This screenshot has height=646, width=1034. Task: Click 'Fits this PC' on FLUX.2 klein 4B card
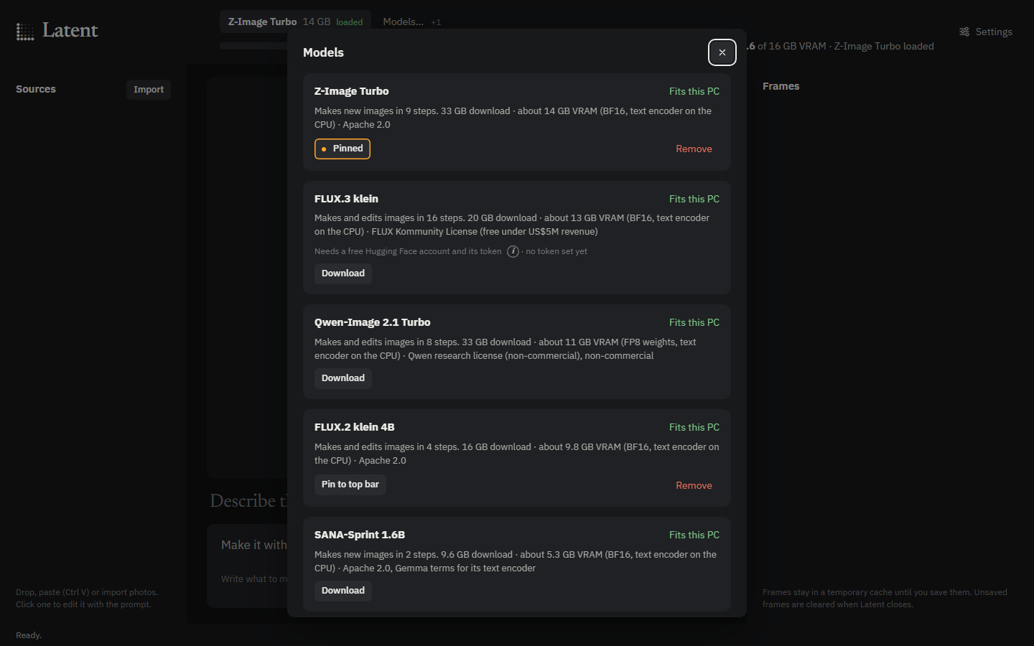[x=694, y=427]
